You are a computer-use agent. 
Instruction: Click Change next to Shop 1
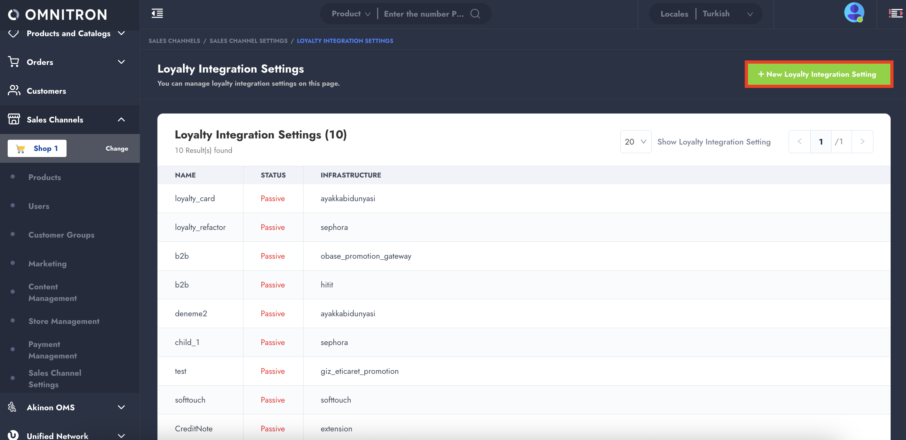pyautogui.click(x=117, y=148)
